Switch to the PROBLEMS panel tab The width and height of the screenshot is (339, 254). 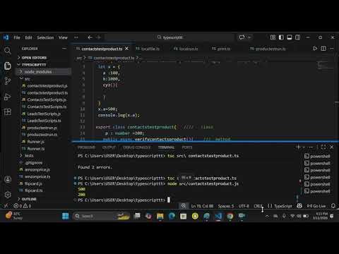coord(86,147)
